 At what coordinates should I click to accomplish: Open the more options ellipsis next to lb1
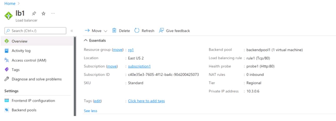pos(53,14)
